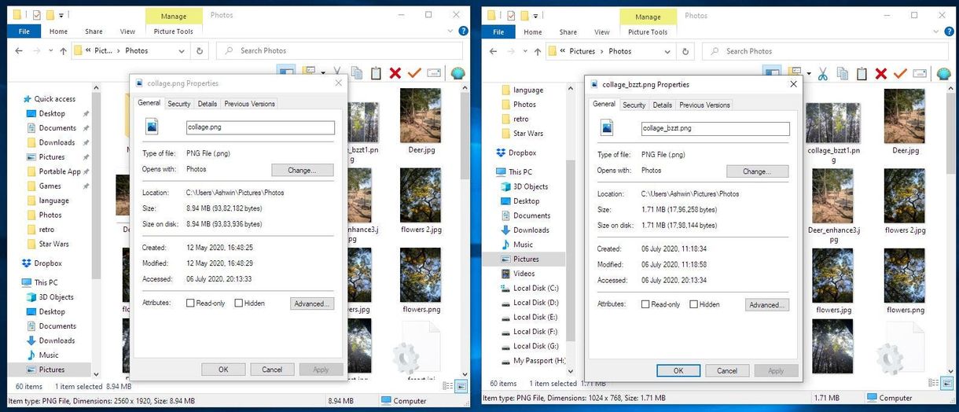Expand the ribbon chevron in right window
Viewport: 959px width, 412px height.
tap(934, 32)
